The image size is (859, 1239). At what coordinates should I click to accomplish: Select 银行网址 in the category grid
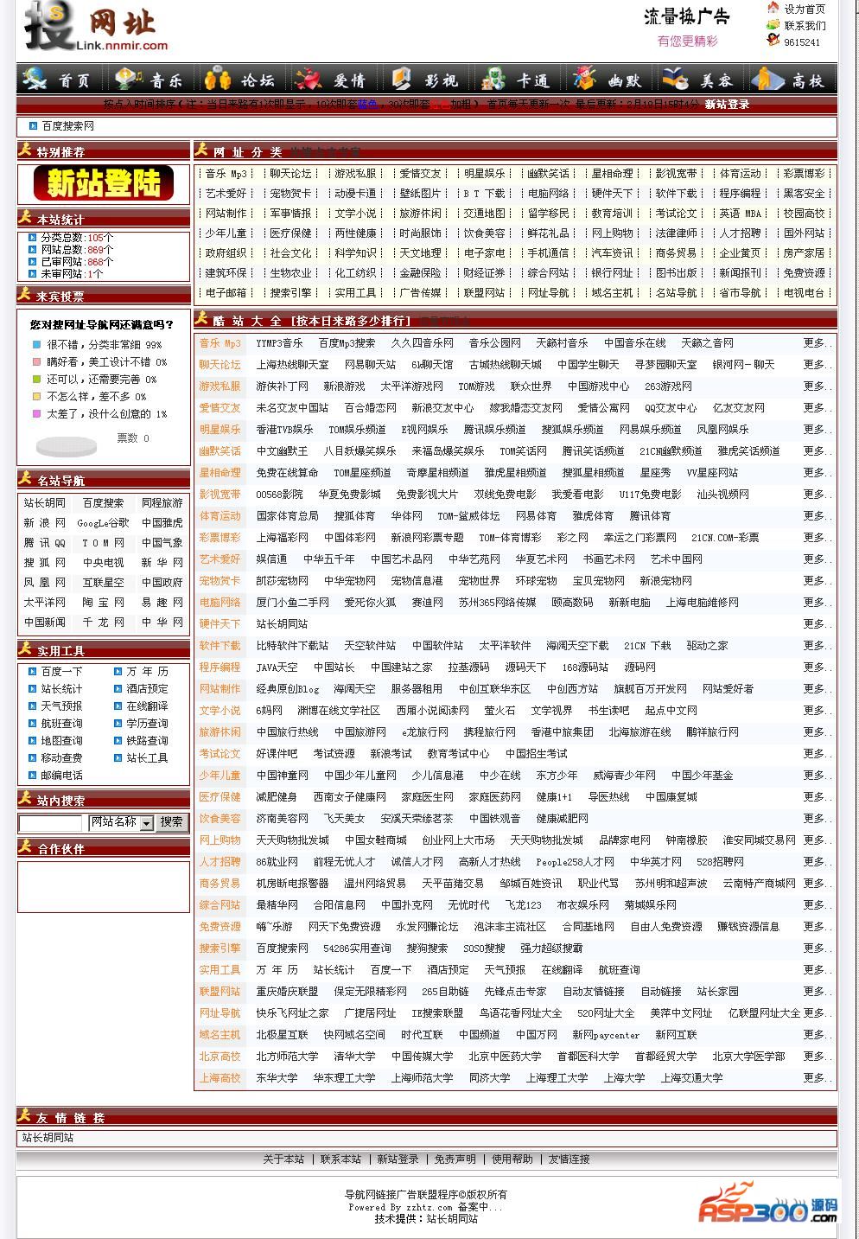pyautogui.click(x=612, y=273)
